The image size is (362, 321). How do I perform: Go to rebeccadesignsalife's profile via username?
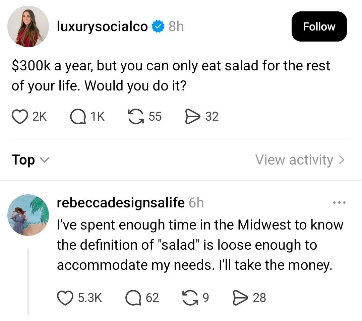point(121,203)
